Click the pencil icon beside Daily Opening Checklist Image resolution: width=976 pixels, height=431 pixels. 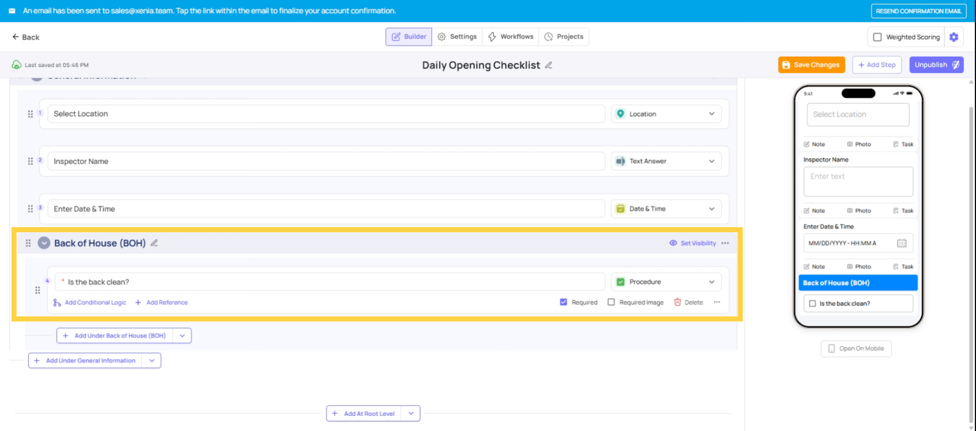click(x=548, y=65)
